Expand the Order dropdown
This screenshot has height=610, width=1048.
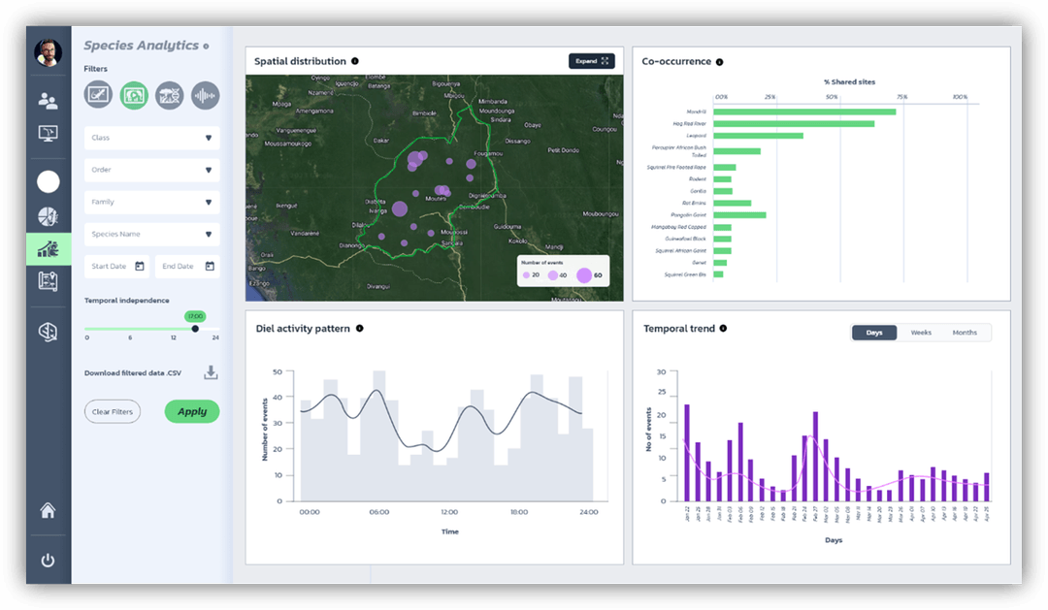click(x=151, y=170)
